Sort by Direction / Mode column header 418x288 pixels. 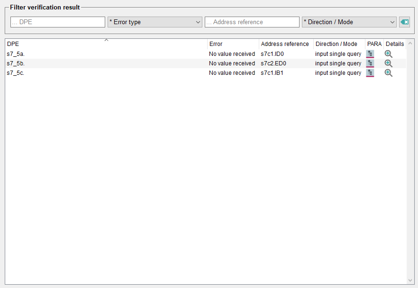tap(338, 44)
